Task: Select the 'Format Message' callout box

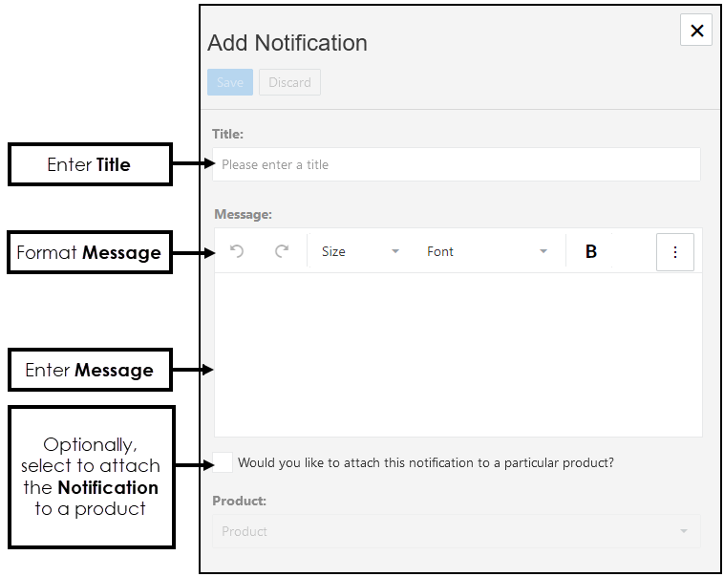Action: pyautogui.click(x=90, y=252)
